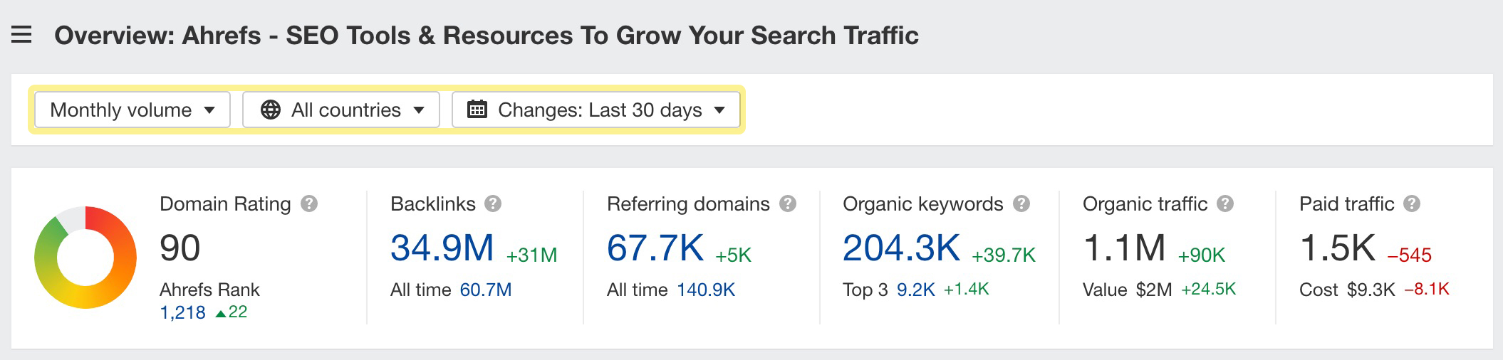Click the Backlinks help icon
The image size is (1503, 360).
(493, 204)
